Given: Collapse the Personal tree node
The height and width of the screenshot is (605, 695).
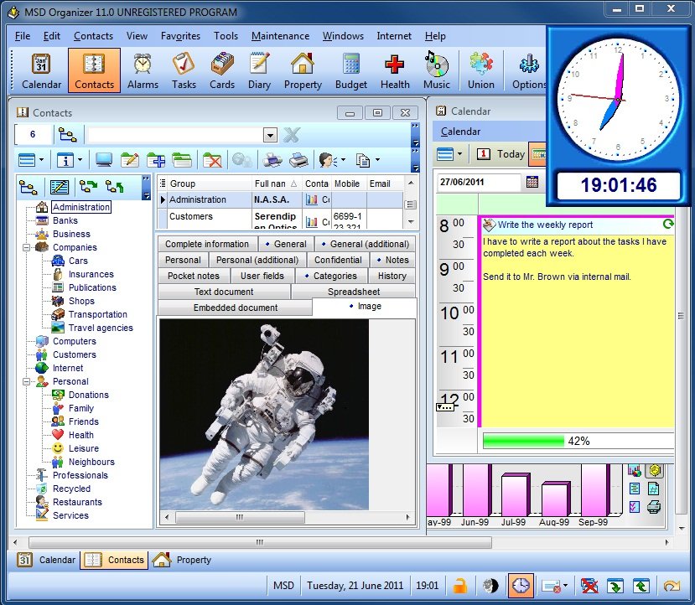Looking at the screenshot, I should [26, 381].
